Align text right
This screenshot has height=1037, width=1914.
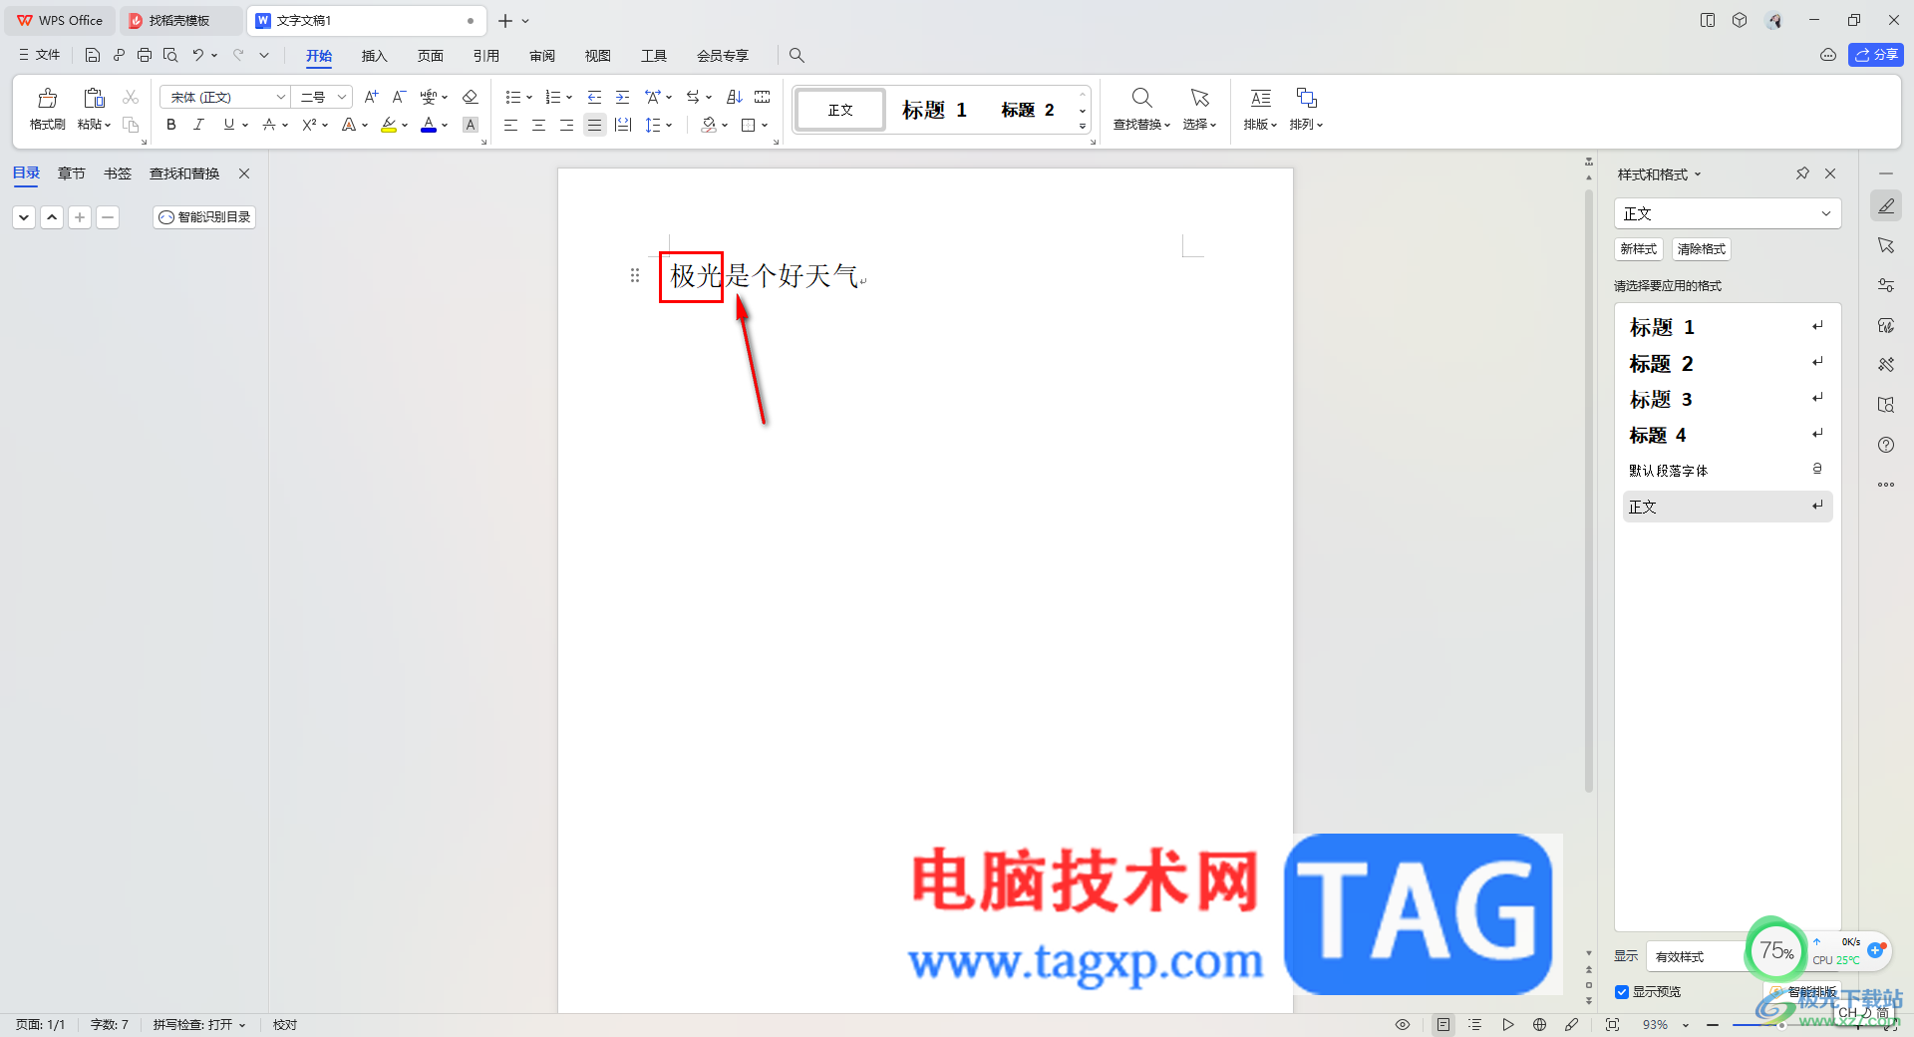(566, 125)
